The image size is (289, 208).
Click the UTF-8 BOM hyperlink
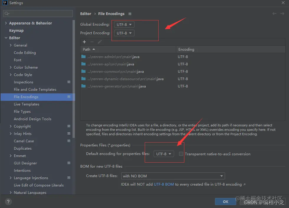(x=164, y=184)
